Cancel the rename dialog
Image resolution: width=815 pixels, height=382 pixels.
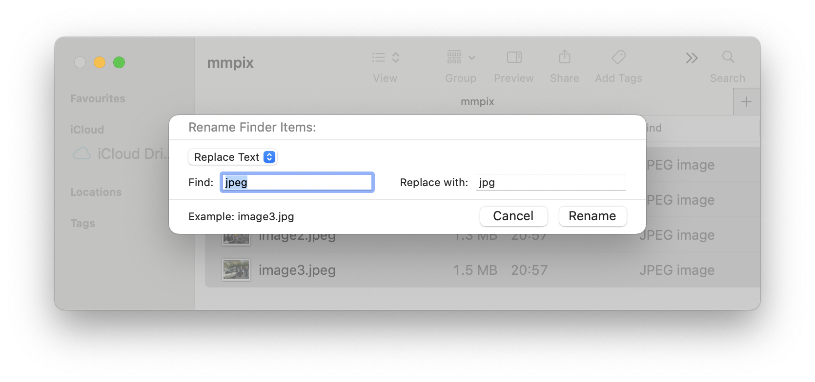pos(513,216)
